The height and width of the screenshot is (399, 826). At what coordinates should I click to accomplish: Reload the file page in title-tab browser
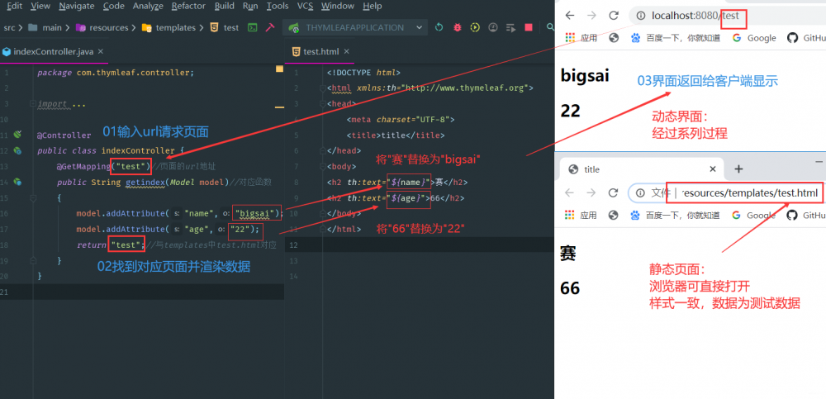613,193
